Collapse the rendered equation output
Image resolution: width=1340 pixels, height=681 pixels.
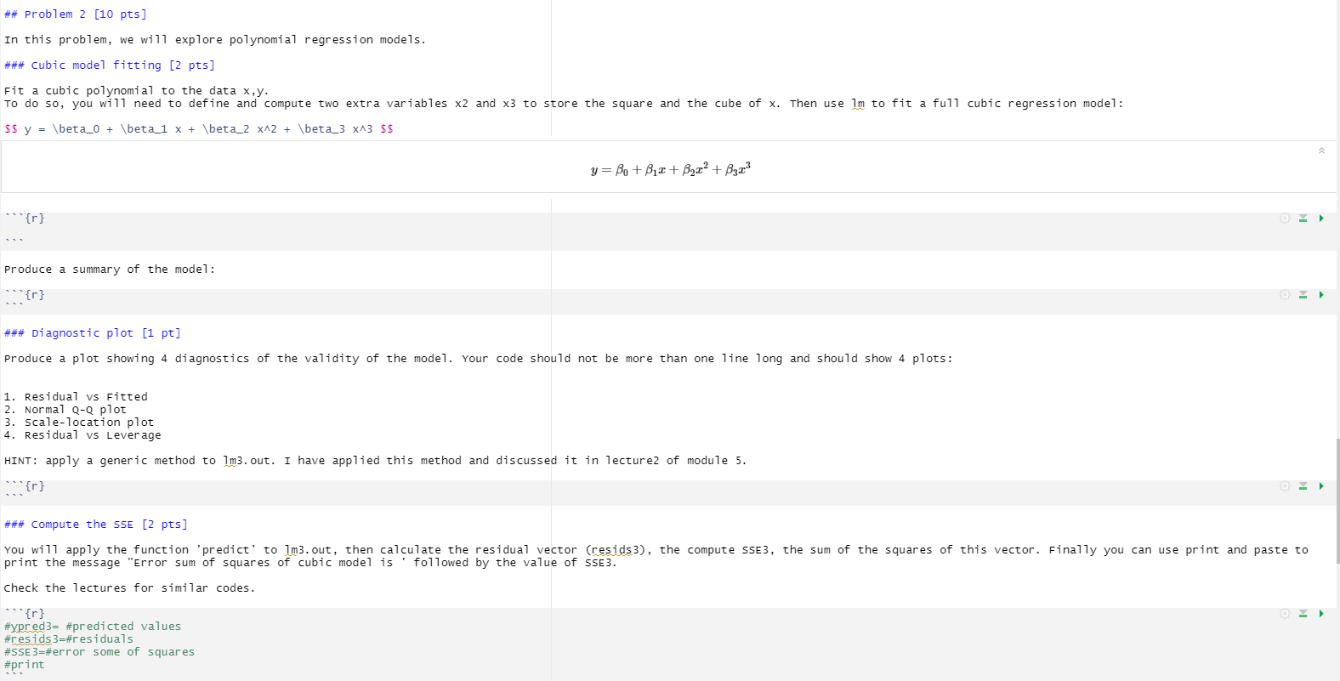pyautogui.click(x=1320, y=150)
